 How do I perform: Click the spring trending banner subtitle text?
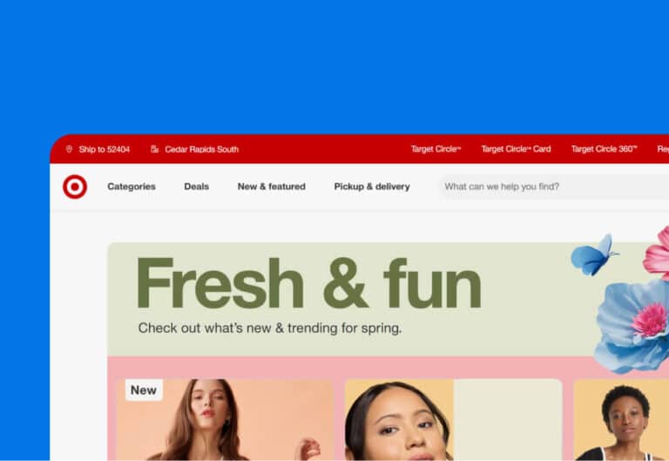click(x=270, y=329)
